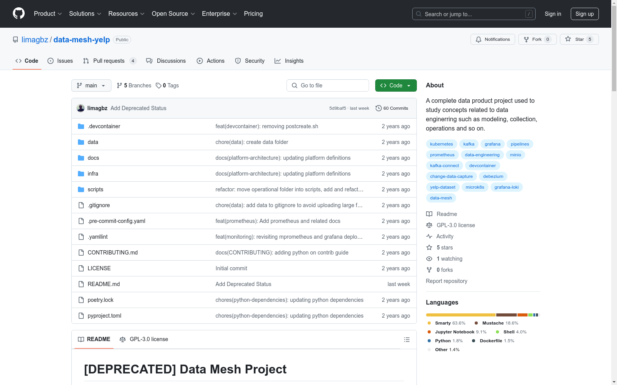
Task: Select the README tab in file viewer
Action: tap(94, 339)
